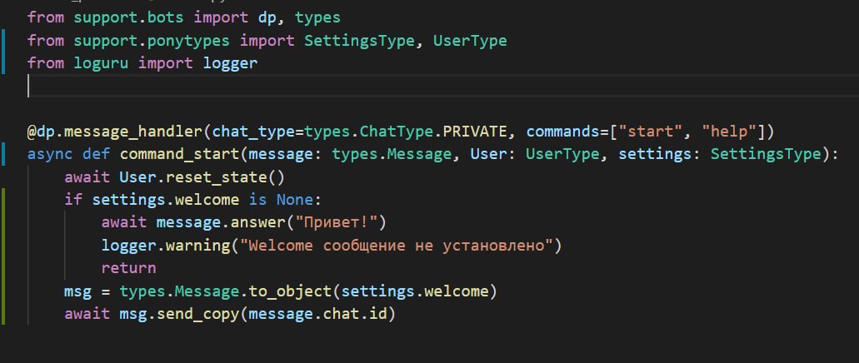Click 'send_copy' method name
Screen dimensions: 859x363
point(197,314)
